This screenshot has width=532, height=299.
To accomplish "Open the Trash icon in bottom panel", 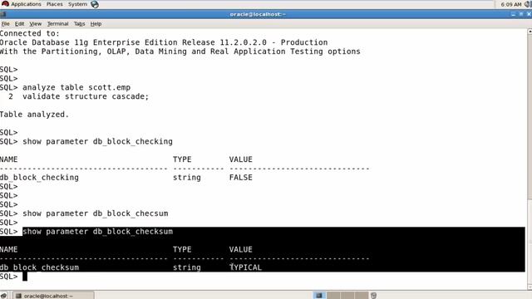I will point(373,296).
